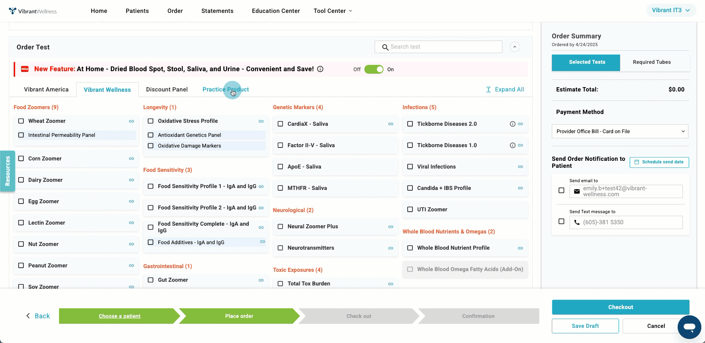Open link icon for Wheat Zoomer
The image size is (705, 343).
coord(131,121)
